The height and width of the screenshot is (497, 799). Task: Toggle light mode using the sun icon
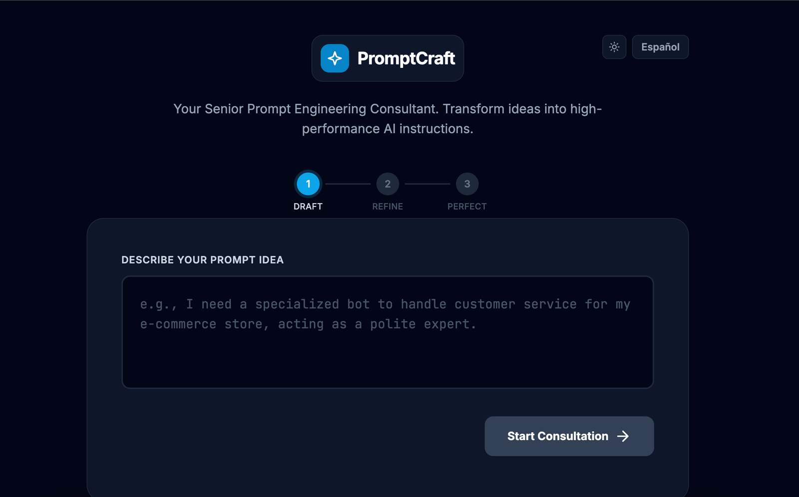tap(614, 47)
